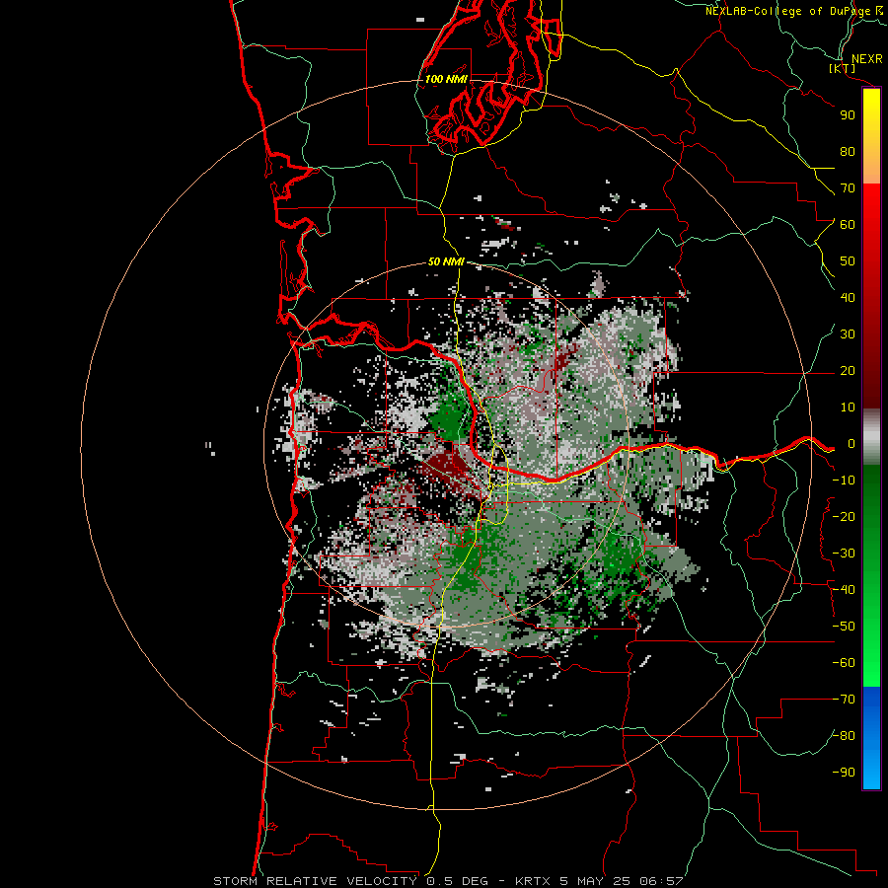Click the [KT] units label
The height and width of the screenshot is (888, 888).
[x=843, y=68]
